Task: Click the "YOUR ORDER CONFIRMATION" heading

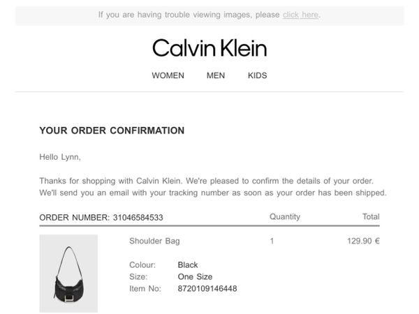Action: [x=112, y=130]
